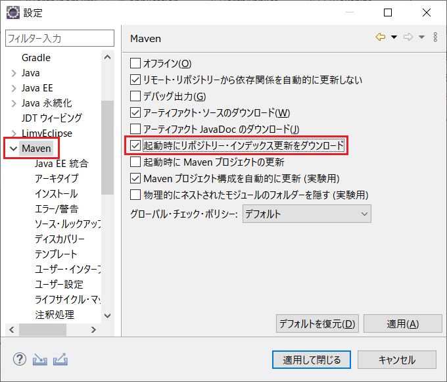Image resolution: width=447 pixels, height=382 pixels.
Task: Focus the フィルター入力 filter field
Action: [60, 38]
